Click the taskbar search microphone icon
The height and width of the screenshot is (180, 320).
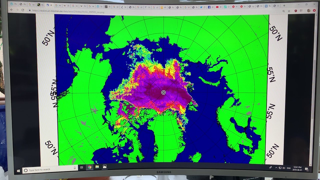click(74, 168)
